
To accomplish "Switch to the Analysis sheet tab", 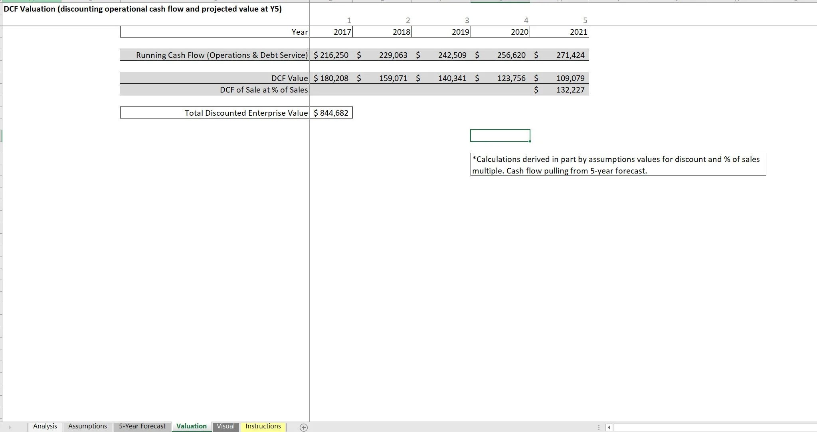I will [x=45, y=426].
